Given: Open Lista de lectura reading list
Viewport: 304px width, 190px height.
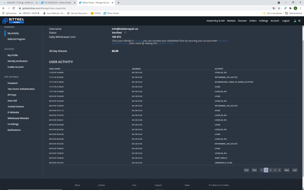Looking at the screenshot, I should 293,13.
